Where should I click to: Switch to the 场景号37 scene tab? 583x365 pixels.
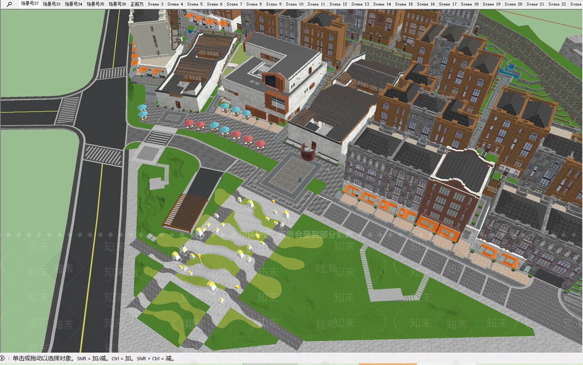30,4
